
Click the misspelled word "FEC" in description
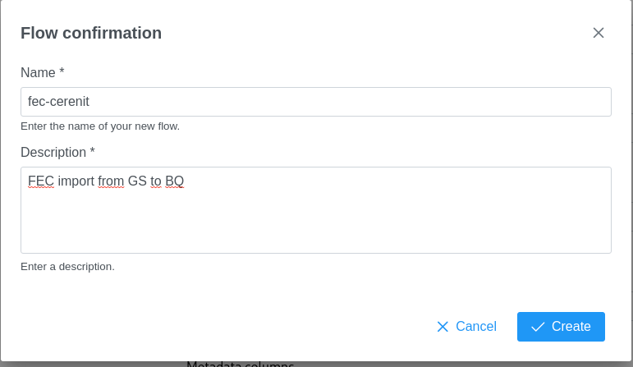(x=41, y=181)
